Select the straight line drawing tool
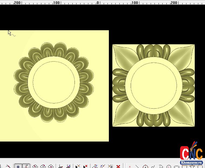Viewport: 205px width, 168px height. pos(137,166)
